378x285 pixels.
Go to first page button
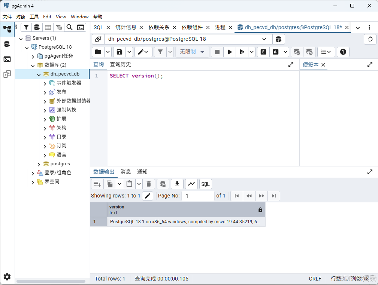(x=237, y=196)
